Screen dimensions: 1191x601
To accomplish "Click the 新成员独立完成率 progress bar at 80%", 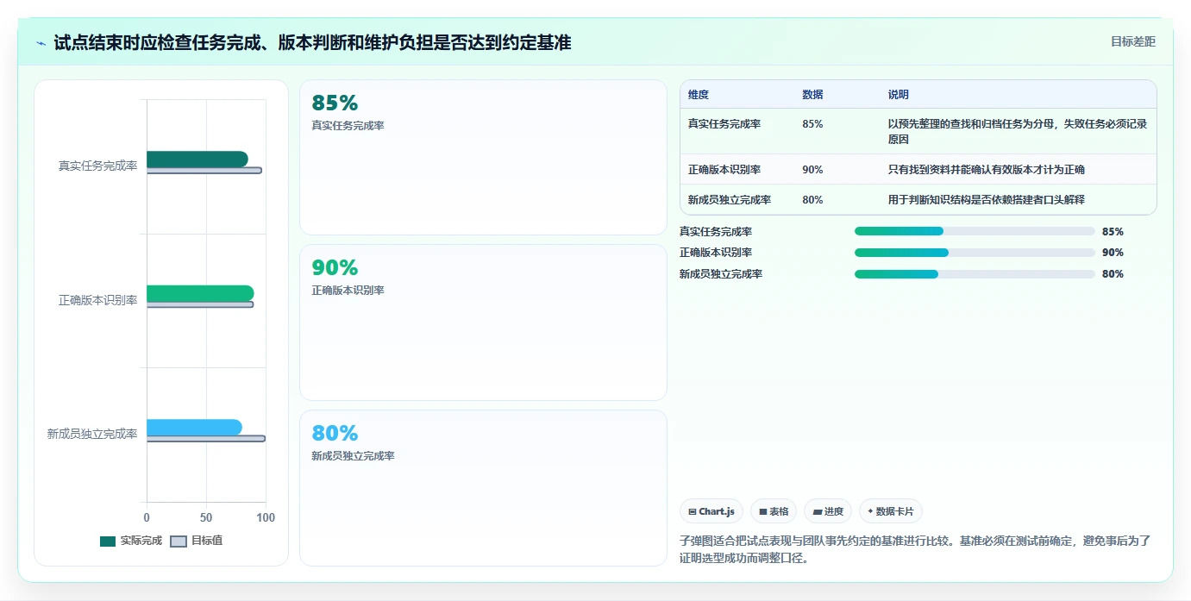I will 975,274.
